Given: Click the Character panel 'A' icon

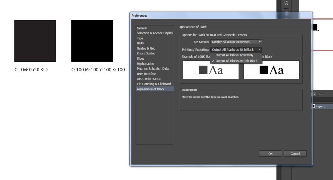Looking at the screenshot, I should [x=286, y=3].
